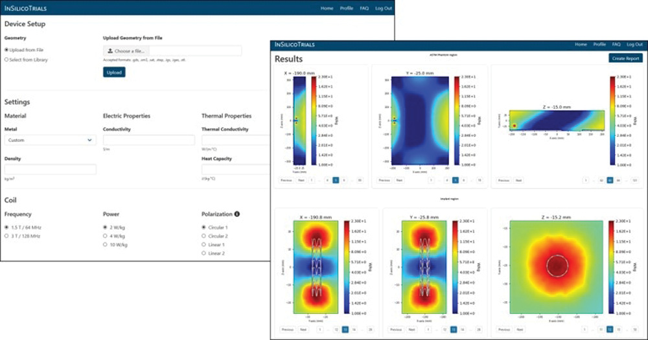Go to FAQ in Results window navbar
The width and height of the screenshot is (648, 340).
tap(616, 45)
